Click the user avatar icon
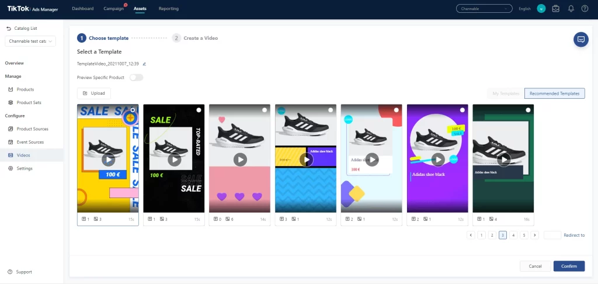The width and height of the screenshot is (598, 284). click(541, 9)
